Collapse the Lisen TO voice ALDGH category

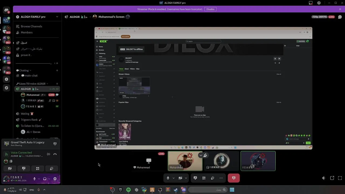32,84
